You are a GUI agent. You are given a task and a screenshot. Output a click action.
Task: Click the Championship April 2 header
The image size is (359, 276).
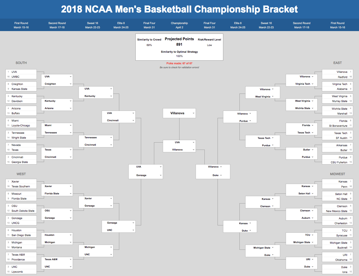pyautogui.click(x=179, y=25)
